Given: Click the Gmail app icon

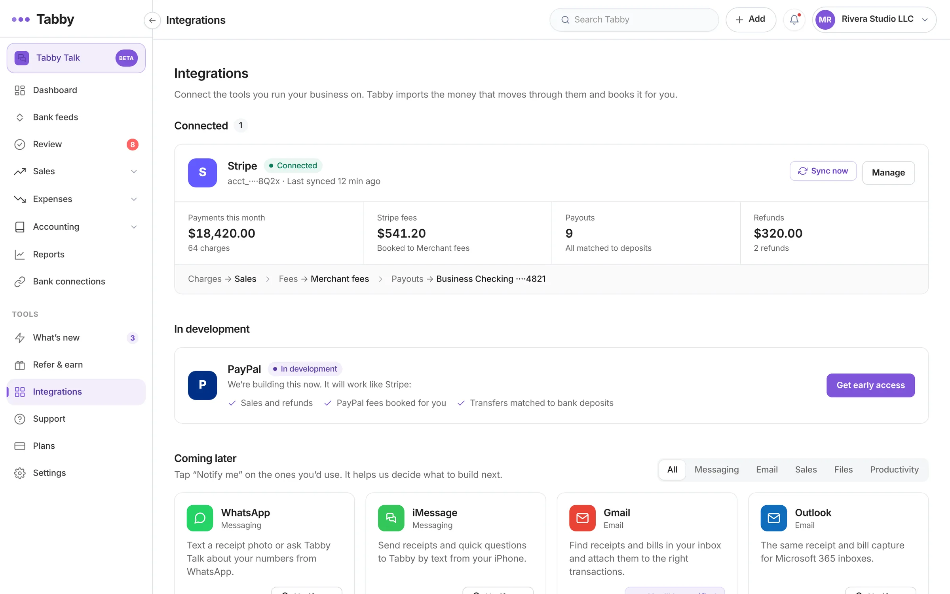Looking at the screenshot, I should point(582,518).
